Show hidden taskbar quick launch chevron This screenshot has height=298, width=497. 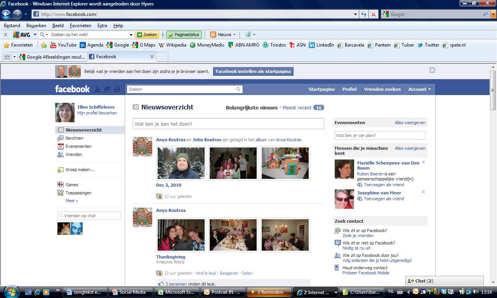point(58,290)
